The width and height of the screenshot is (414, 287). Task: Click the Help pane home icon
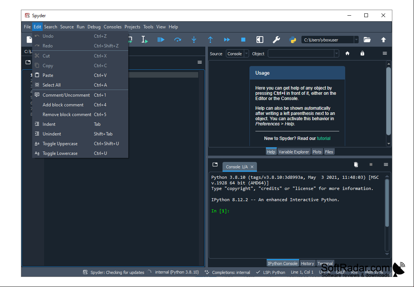347,53
